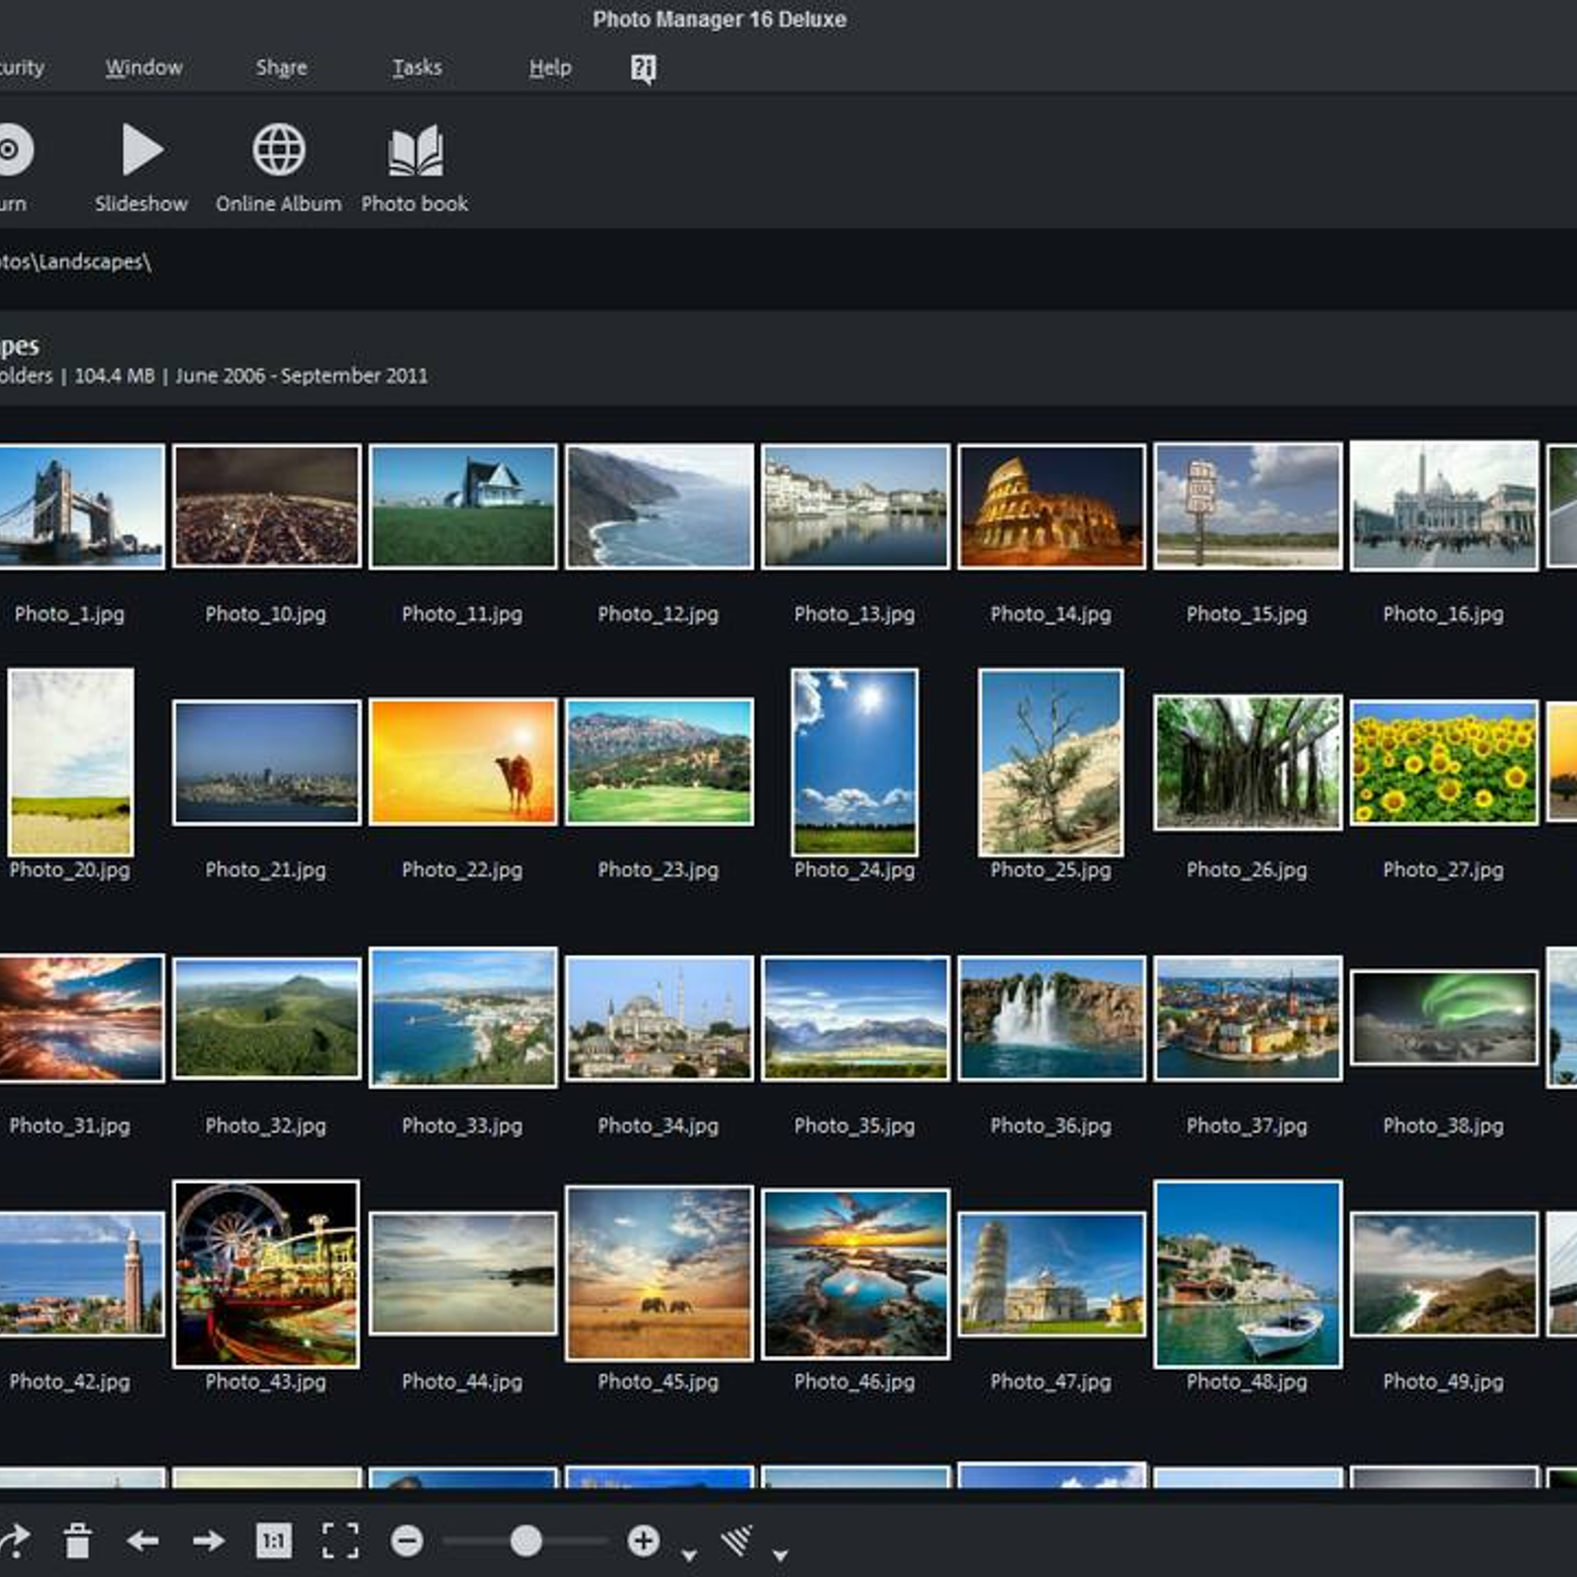Select the Photo_11.jpg house thumbnail
The image size is (1577, 1577).
tap(463, 506)
